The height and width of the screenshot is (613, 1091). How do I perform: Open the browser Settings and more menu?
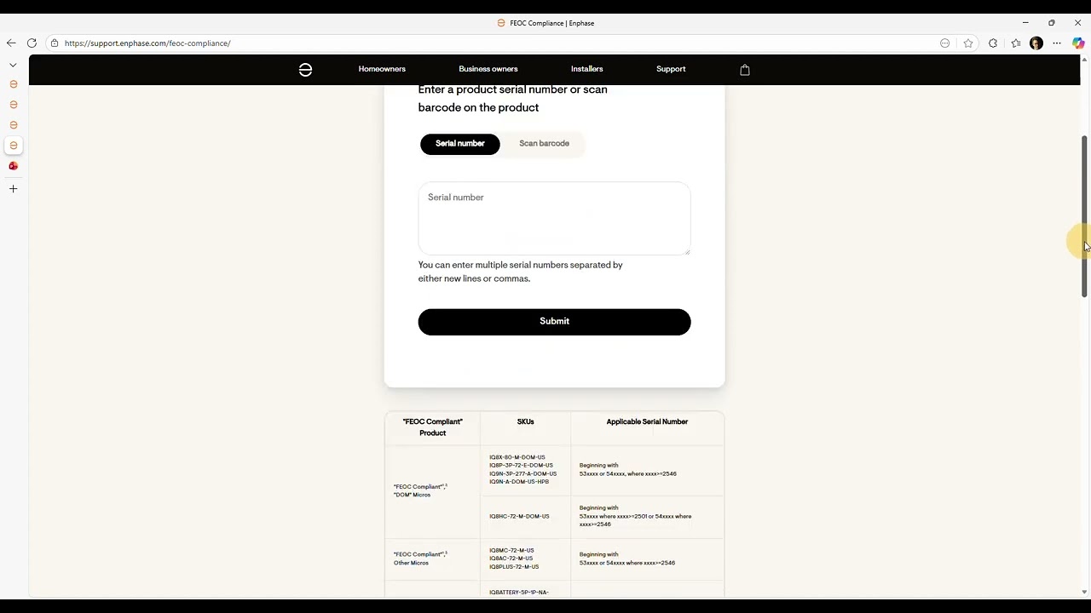pos(1057,43)
